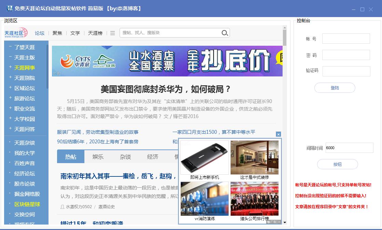Switch to the 娱乐 tab
The width and height of the screenshot is (382, 230).
click(x=98, y=157)
